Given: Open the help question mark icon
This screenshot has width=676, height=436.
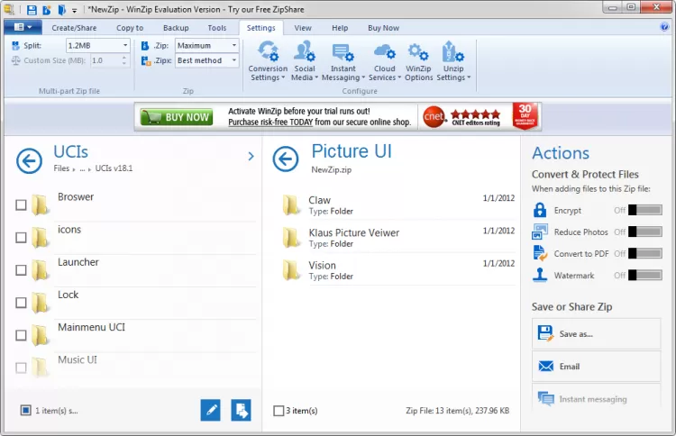Looking at the screenshot, I should click(x=664, y=27).
